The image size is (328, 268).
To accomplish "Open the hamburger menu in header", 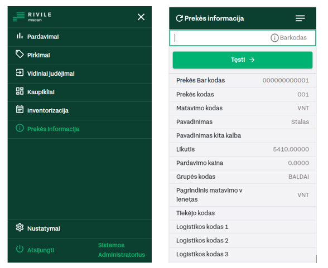I will pyautogui.click(x=300, y=18).
